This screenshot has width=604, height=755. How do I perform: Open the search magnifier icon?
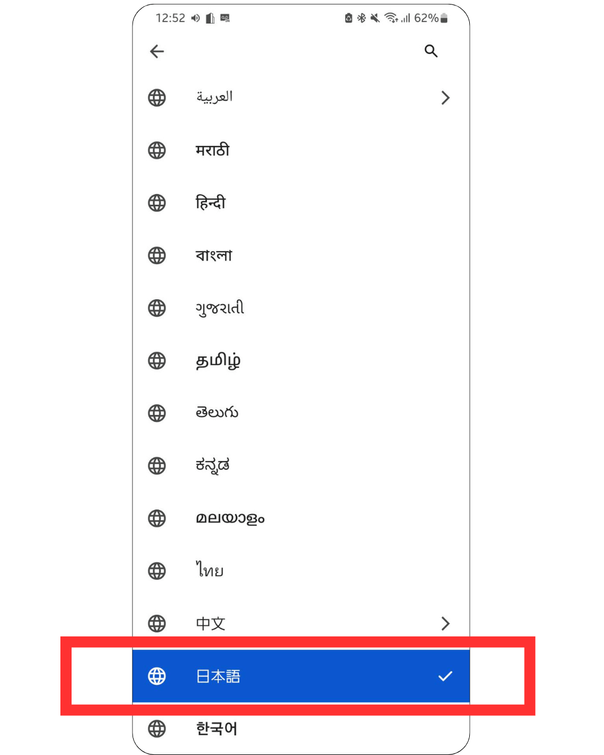(431, 51)
